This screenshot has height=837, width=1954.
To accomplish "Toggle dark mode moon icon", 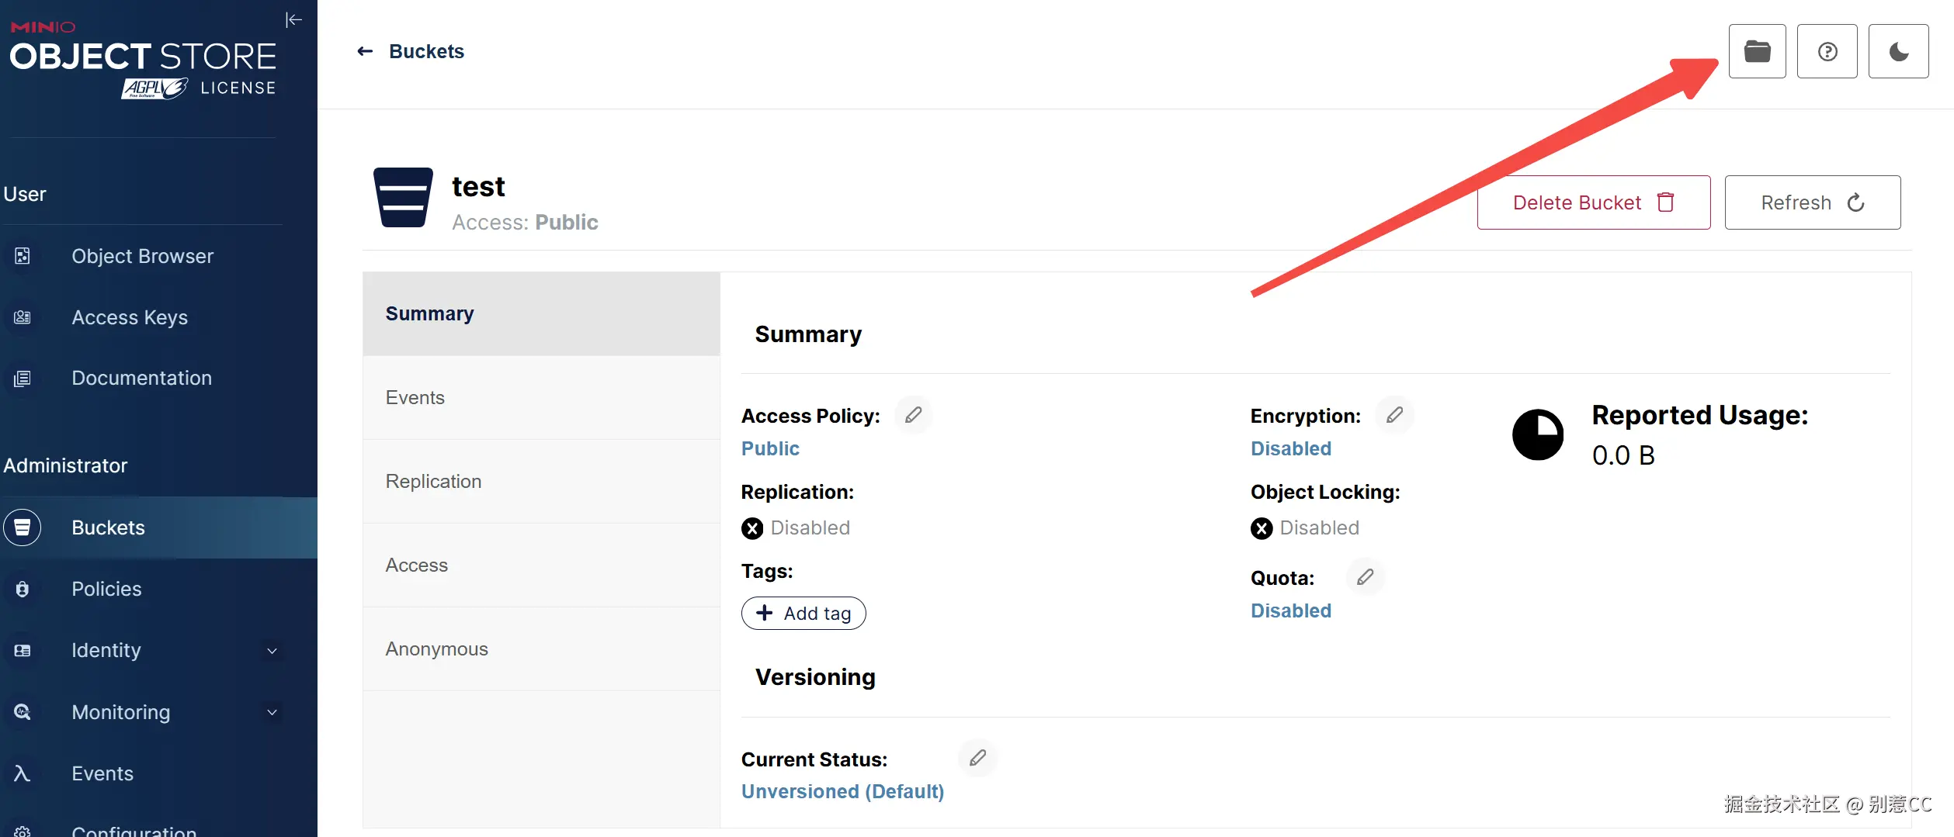I will pyautogui.click(x=1898, y=51).
